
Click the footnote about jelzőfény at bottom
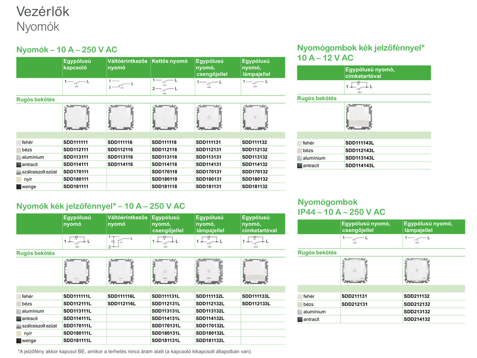134,351
